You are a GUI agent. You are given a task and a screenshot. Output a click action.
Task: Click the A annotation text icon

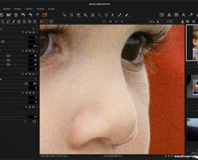click(184, 15)
